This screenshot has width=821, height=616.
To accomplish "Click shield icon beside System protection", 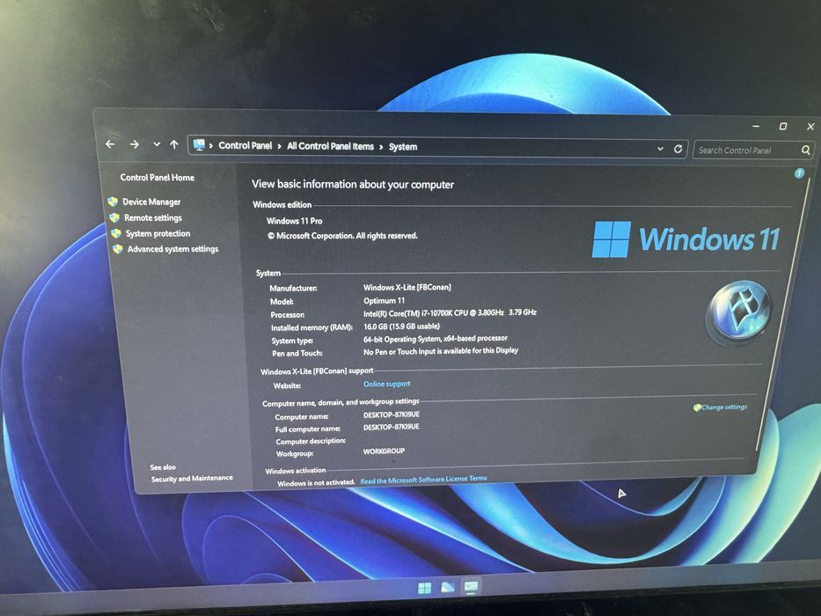I will click(116, 233).
